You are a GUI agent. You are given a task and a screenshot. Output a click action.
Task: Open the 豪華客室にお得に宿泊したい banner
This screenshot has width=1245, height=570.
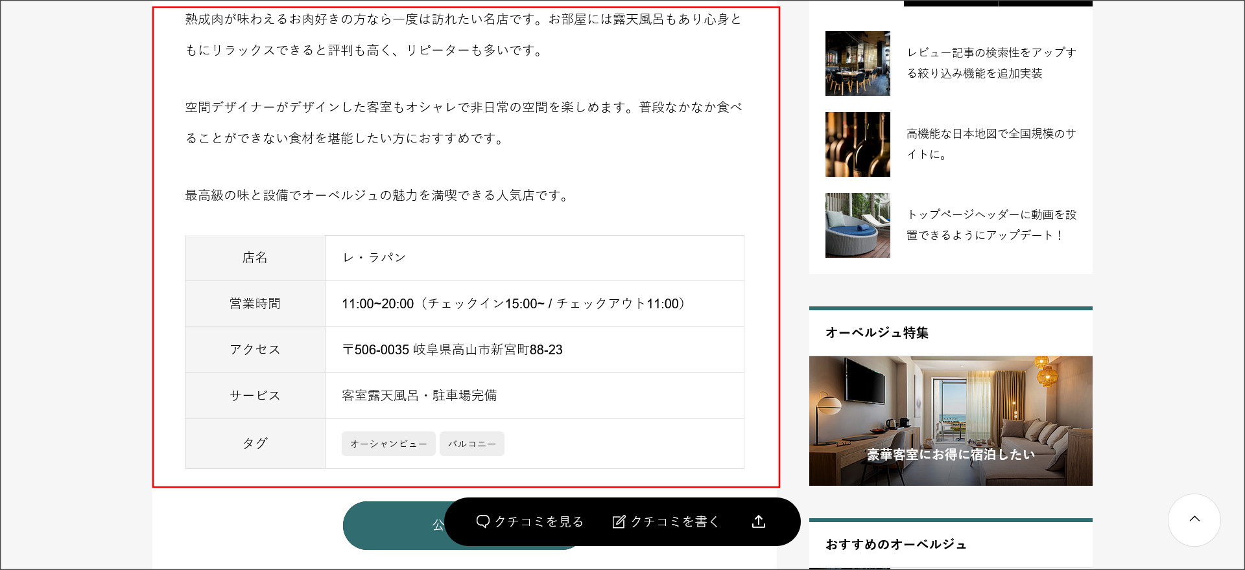[x=951, y=421]
